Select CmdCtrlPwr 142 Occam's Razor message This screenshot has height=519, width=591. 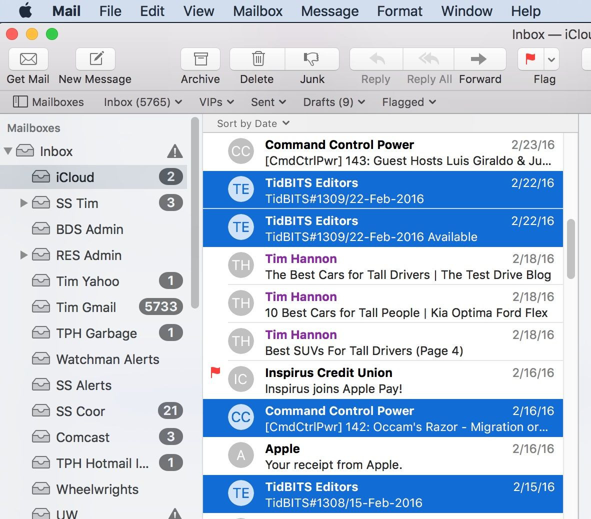click(383, 418)
